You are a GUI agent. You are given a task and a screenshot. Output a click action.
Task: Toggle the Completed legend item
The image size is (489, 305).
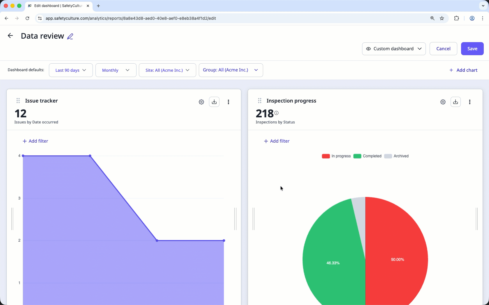[x=367, y=156]
